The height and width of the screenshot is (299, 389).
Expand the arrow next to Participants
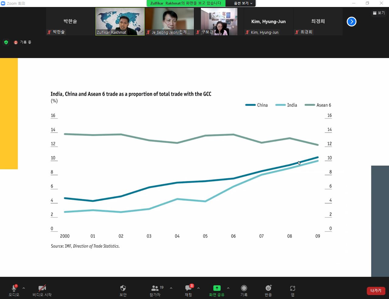pyautogui.click(x=171, y=288)
